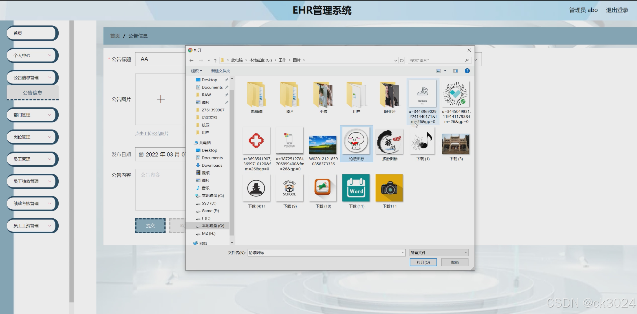Click the 提交 submit button
Image resolution: width=637 pixels, height=314 pixels.
click(150, 225)
